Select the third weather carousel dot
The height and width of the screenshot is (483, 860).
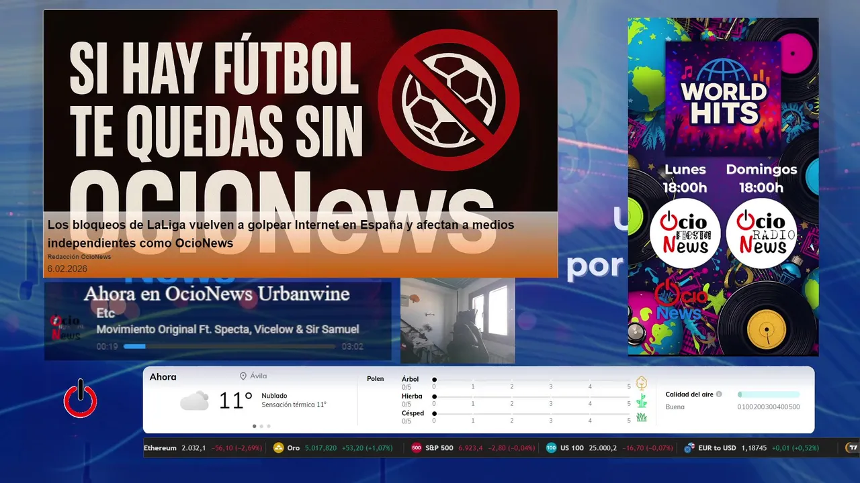[x=269, y=426]
